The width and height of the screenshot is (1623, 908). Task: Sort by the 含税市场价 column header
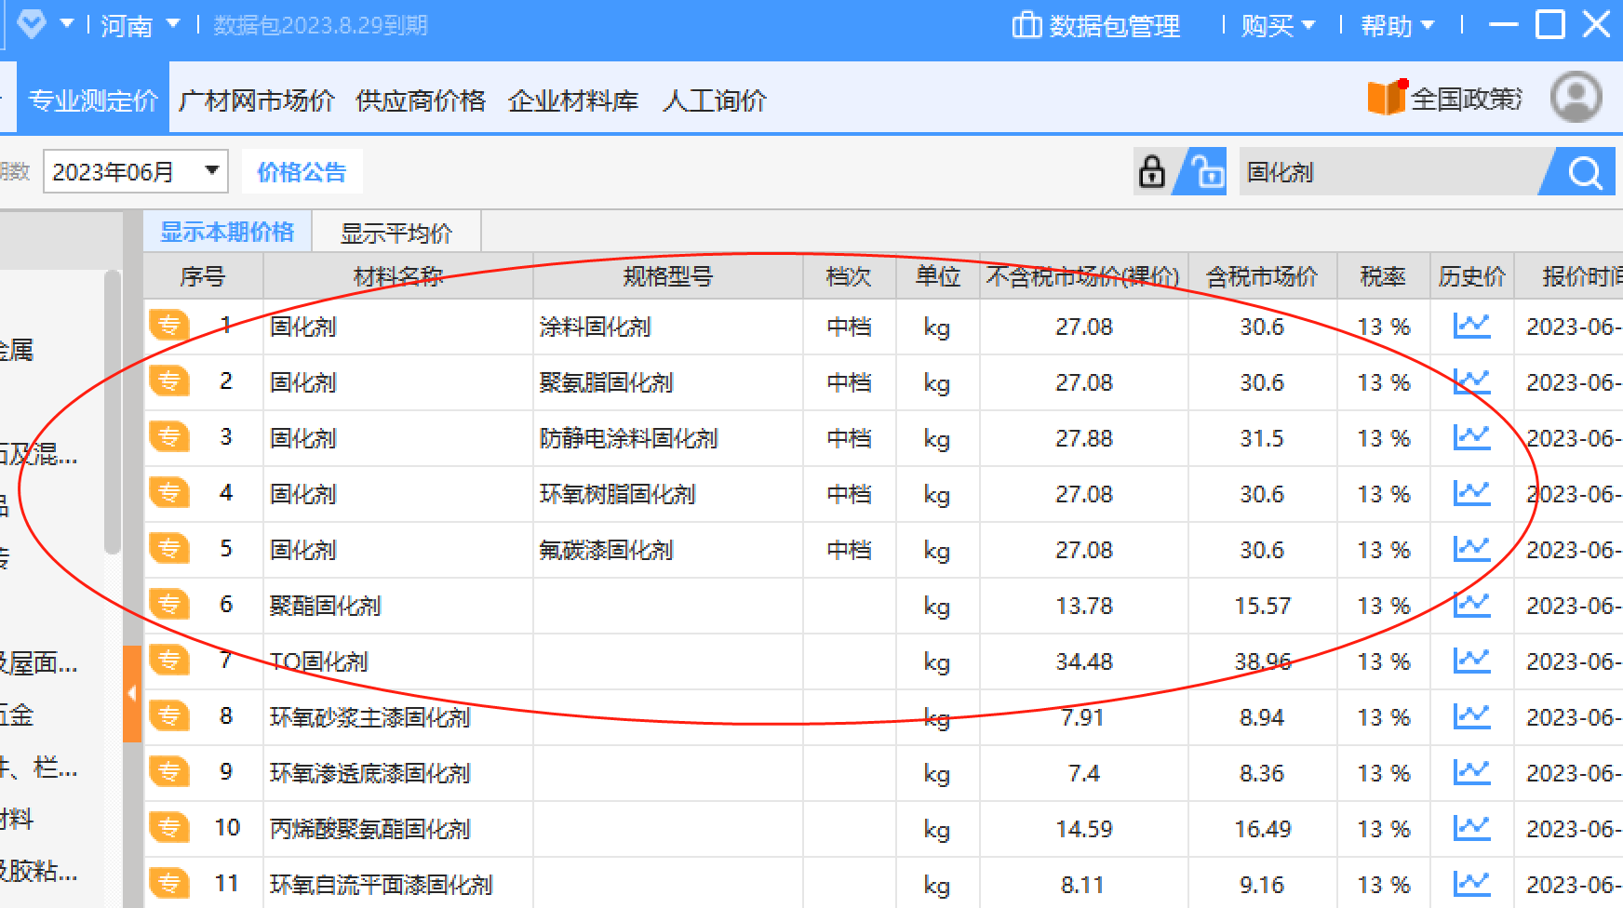pyautogui.click(x=1262, y=276)
